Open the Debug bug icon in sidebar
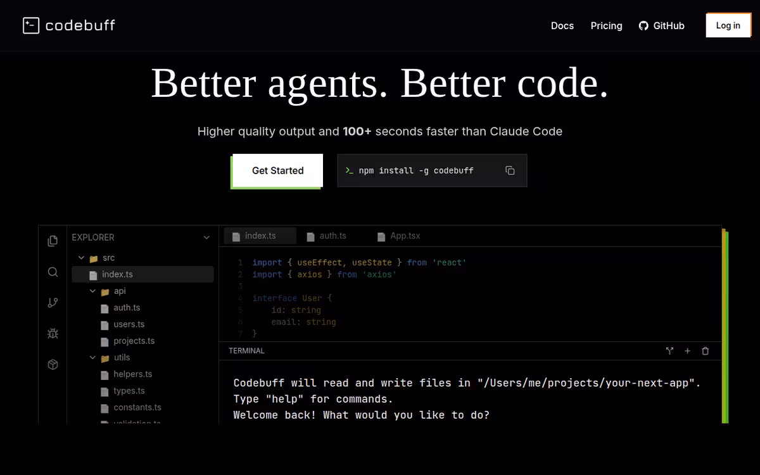Image resolution: width=760 pixels, height=475 pixels. (53, 333)
